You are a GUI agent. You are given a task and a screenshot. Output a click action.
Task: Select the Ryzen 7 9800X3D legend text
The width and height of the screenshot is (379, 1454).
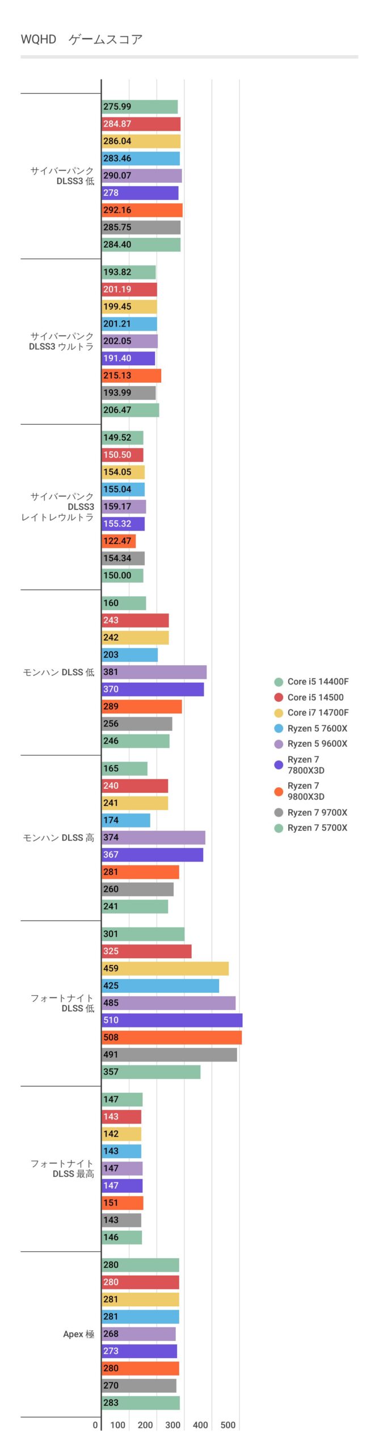click(306, 791)
